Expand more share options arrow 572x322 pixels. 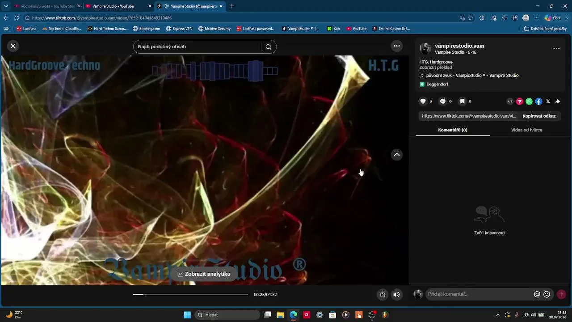558,102
